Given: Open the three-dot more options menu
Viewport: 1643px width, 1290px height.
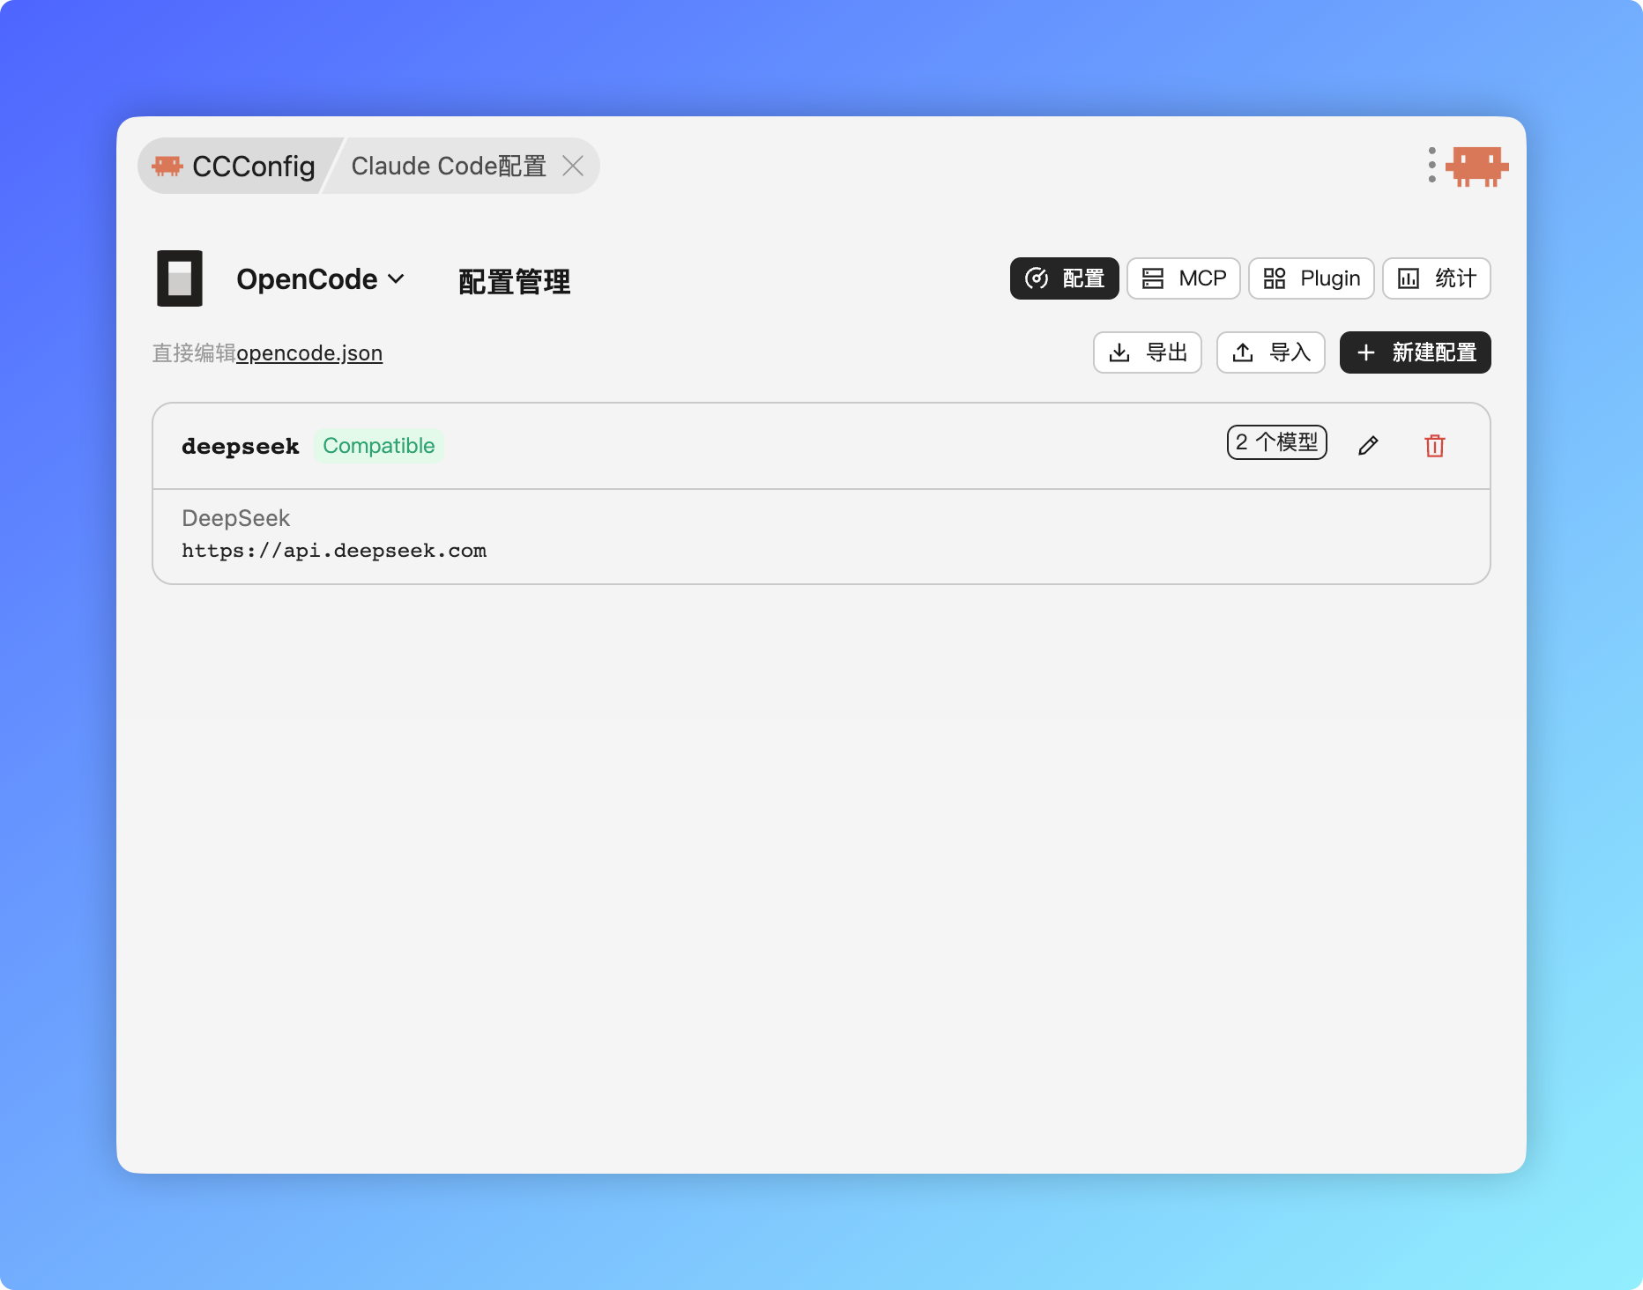Looking at the screenshot, I should 1431,165.
